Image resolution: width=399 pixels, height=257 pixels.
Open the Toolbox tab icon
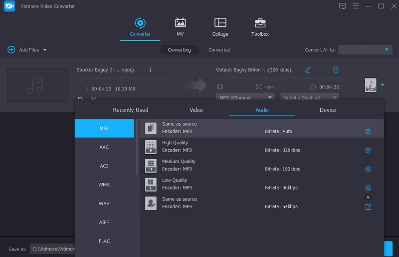tap(260, 23)
